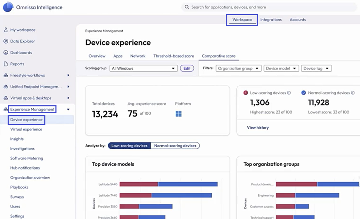Click the Experience Management breadcrumb
360x219 pixels.
(x=104, y=31)
